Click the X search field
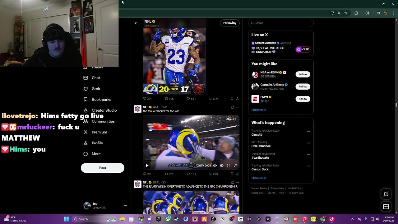The width and height of the screenshot is (398, 224). tap(281, 23)
